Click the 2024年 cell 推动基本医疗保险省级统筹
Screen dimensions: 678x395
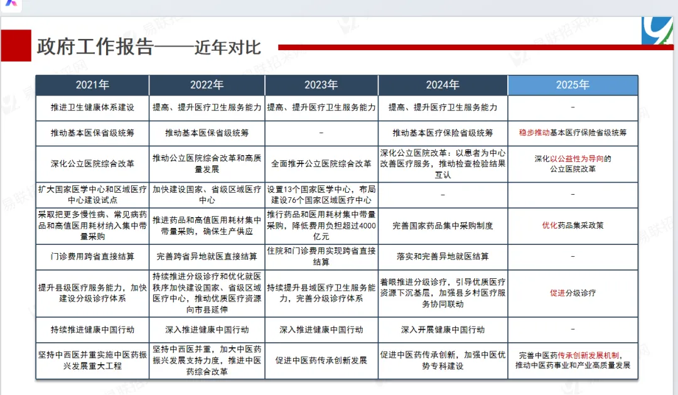(443, 133)
